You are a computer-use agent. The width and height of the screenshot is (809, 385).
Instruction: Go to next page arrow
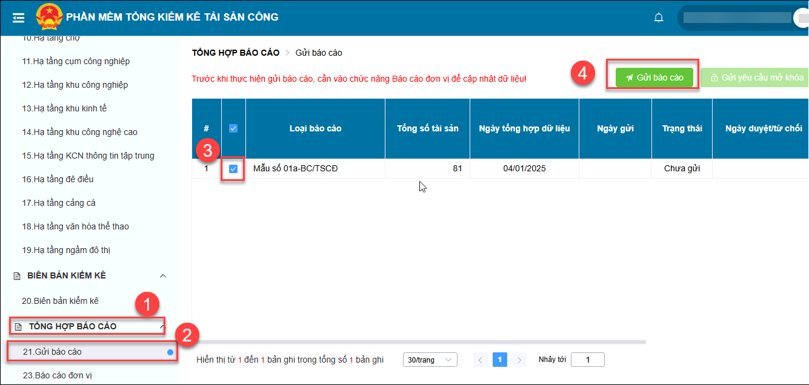click(x=519, y=360)
